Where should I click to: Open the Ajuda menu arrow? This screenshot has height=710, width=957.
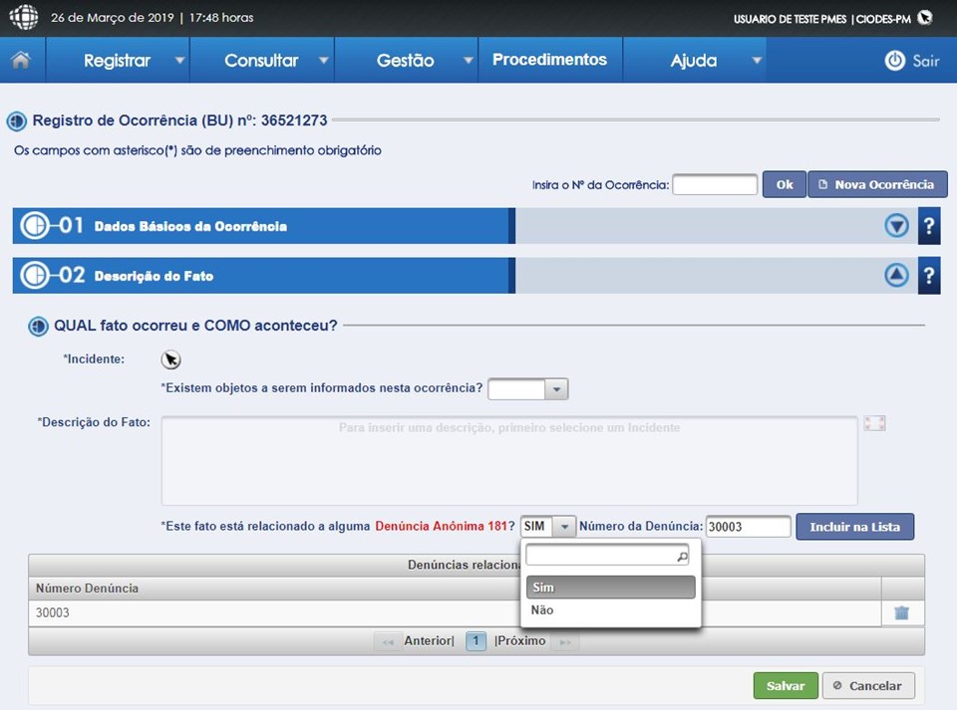(x=757, y=61)
